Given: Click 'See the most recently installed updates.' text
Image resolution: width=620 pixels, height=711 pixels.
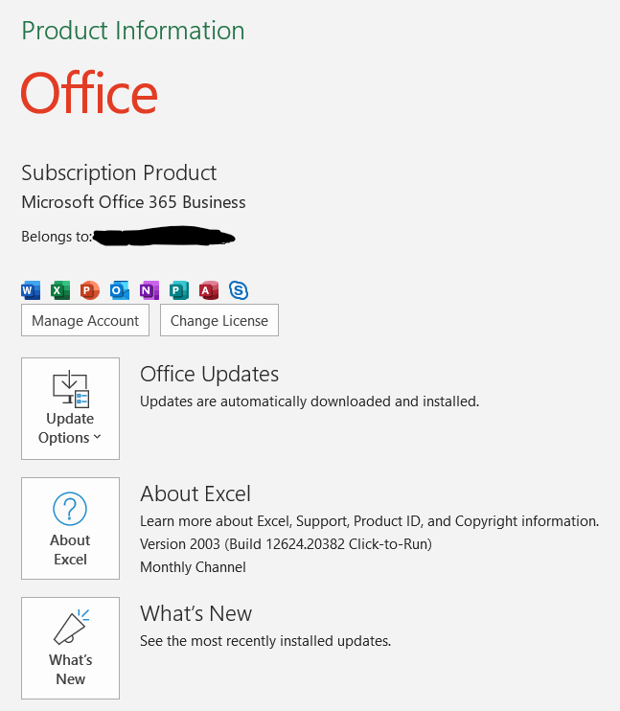Looking at the screenshot, I should (x=265, y=641).
